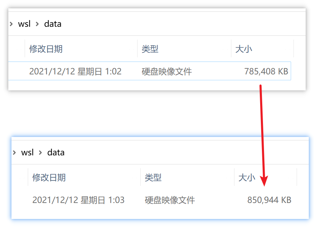Viewport: 314px width, 228px height.
Task: Sort by 大小 column in lower window
Action: coord(247,178)
